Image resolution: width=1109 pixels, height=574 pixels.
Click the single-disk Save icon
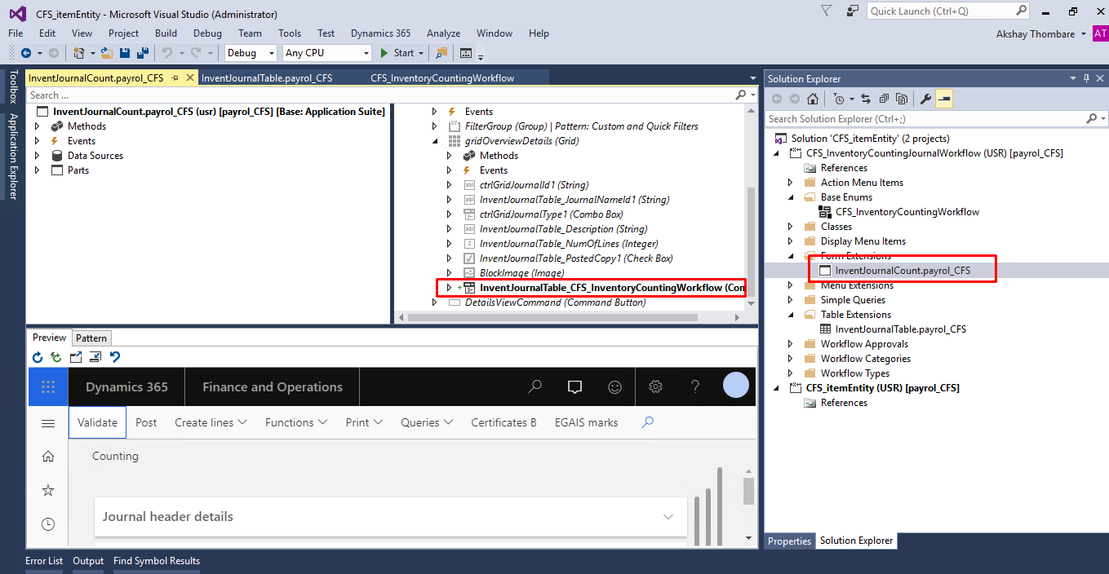pos(125,53)
